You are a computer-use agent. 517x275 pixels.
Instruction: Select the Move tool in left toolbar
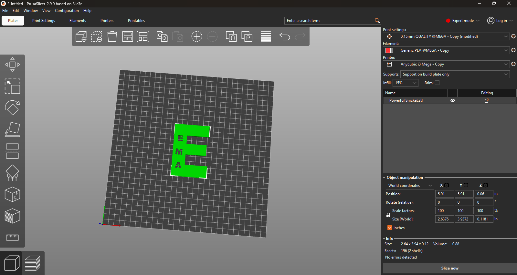(12, 65)
